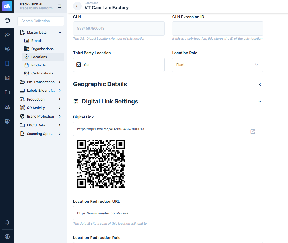Click the Digital Link URL field
This screenshot has height=243, width=288.
tap(168, 129)
